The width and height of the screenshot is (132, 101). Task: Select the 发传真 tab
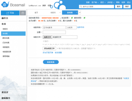point(70,13)
